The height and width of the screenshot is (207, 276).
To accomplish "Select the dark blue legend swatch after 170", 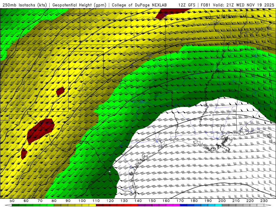I will coord(184,206).
